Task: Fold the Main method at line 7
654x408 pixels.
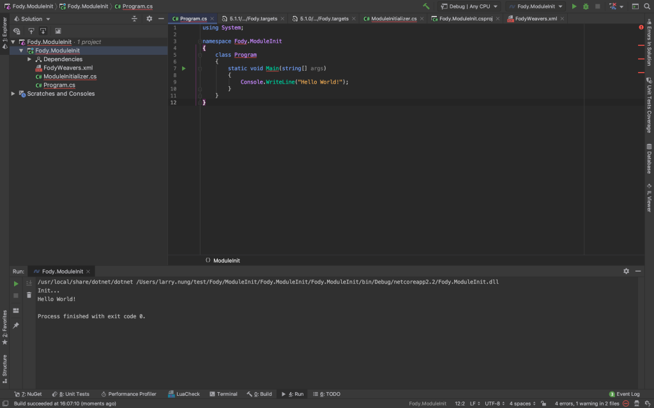Action: (x=200, y=69)
